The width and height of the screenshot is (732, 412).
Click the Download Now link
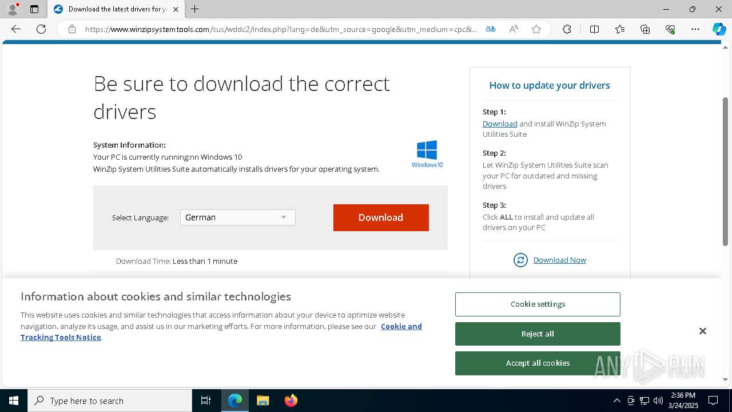pyautogui.click(x=560, y=260)
